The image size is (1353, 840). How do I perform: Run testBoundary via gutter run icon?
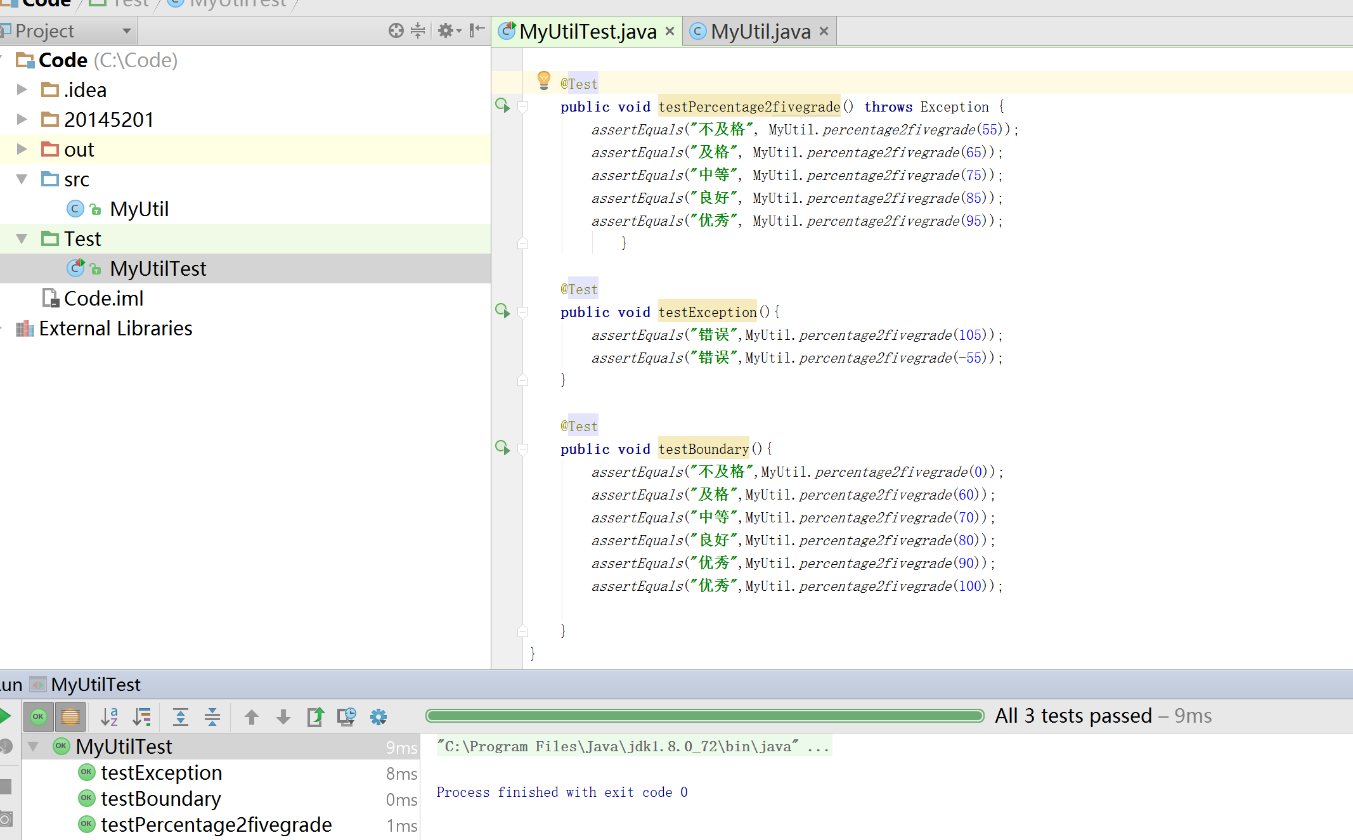pos(503,448)
